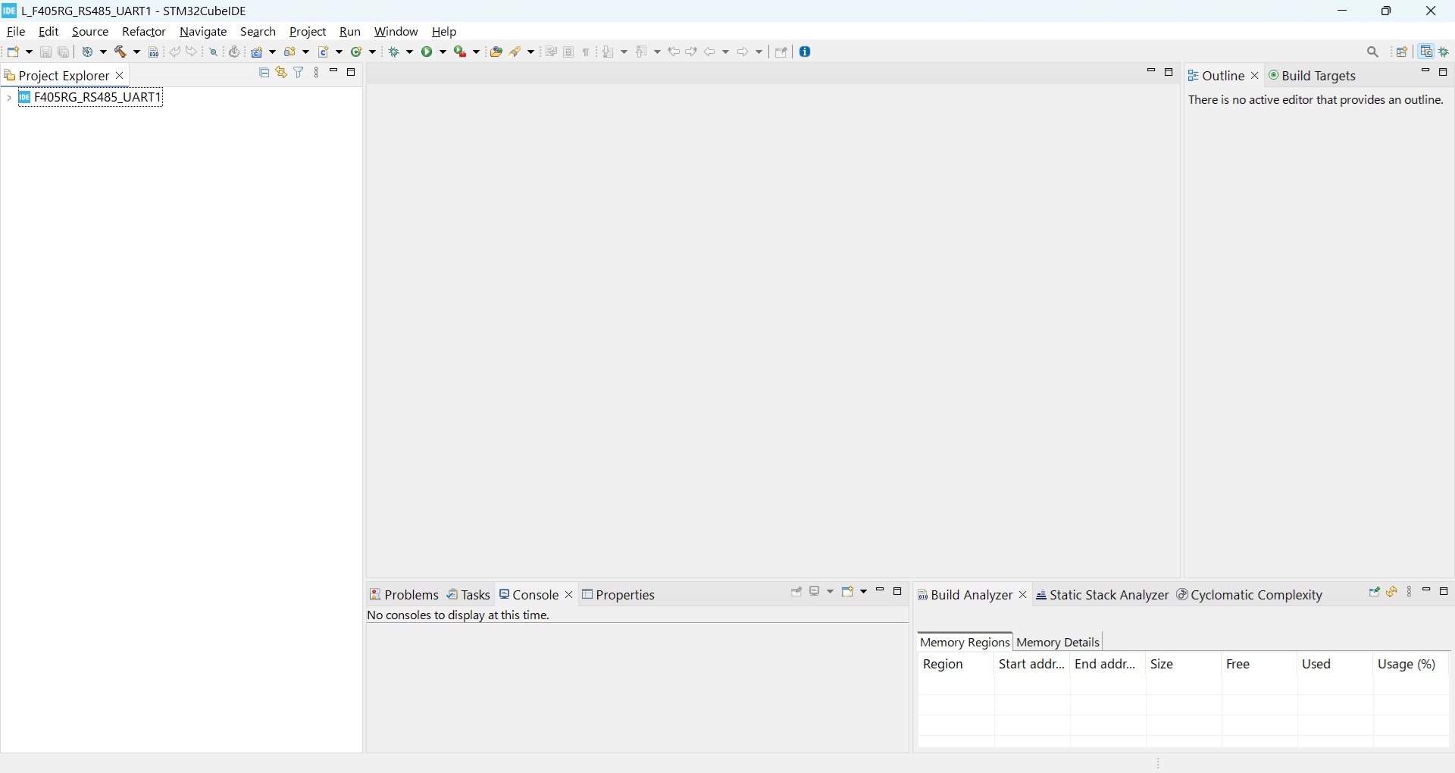
Task: Click the Save All icon
Action: point(64,52)
